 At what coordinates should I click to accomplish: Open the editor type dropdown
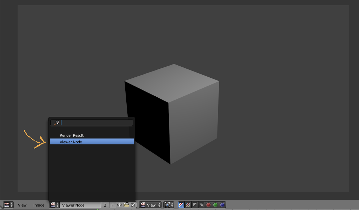6,205
